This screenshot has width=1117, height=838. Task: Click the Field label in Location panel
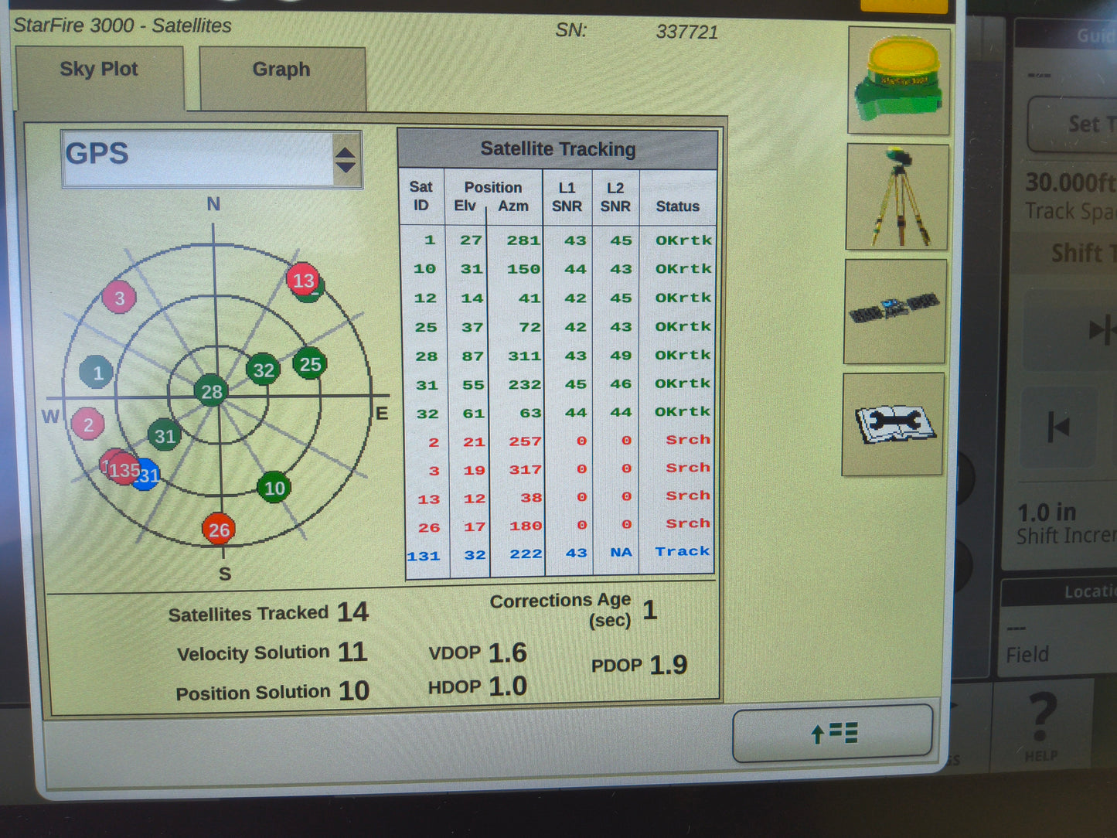coord(1027,655)
